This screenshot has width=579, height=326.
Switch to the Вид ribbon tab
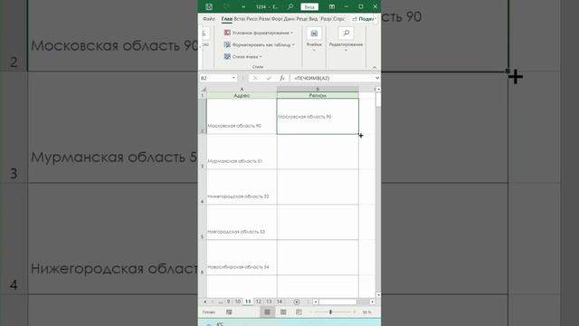(313, 18)
